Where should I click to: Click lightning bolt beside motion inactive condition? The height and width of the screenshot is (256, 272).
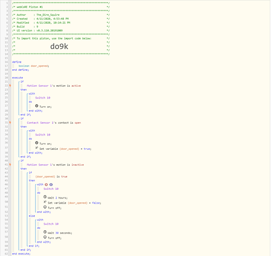click(x=10, y=165)
